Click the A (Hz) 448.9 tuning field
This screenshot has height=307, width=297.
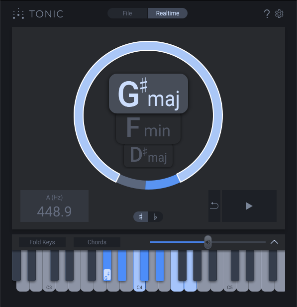point(54,206)
